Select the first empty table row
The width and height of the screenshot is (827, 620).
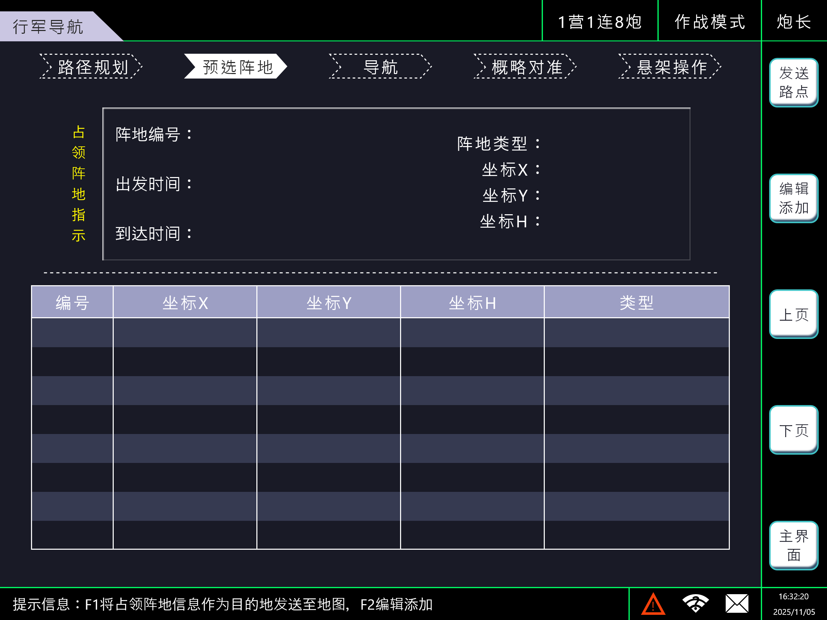380,333
